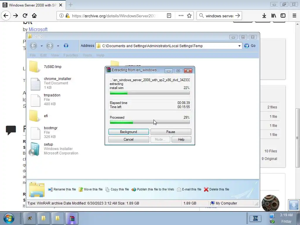Click the archive.org URL field
The width and height of the screenshot is (300, 225).
[114, 16]
